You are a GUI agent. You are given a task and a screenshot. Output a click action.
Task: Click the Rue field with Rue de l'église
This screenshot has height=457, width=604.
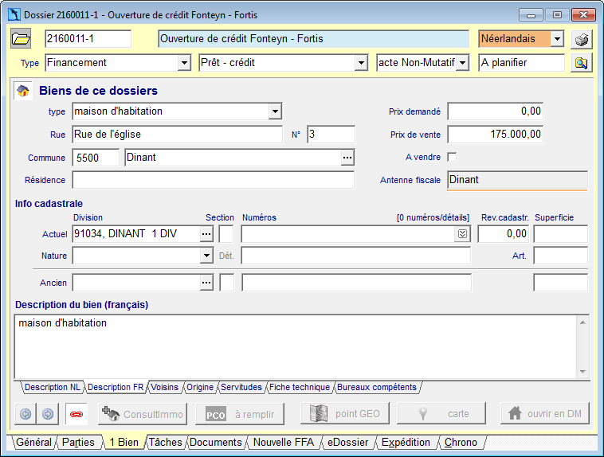[x=177, y=135]
